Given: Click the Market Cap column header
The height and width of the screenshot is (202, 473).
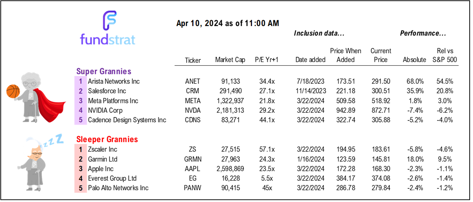Looking at the screenshot, I should [230, 60].
